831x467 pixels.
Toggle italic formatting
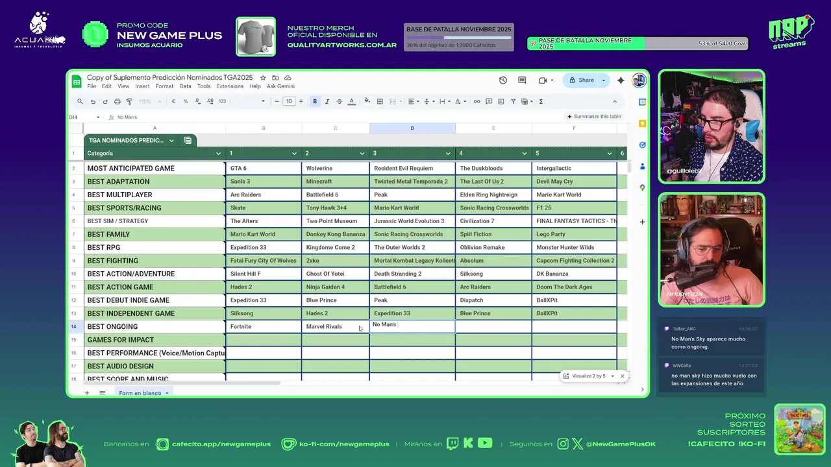[x=327, y=101]
